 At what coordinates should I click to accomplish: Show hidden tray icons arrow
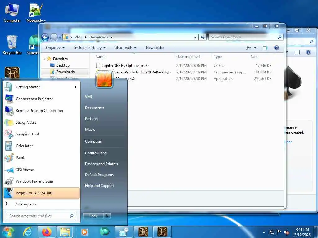(x=264, y=232)
